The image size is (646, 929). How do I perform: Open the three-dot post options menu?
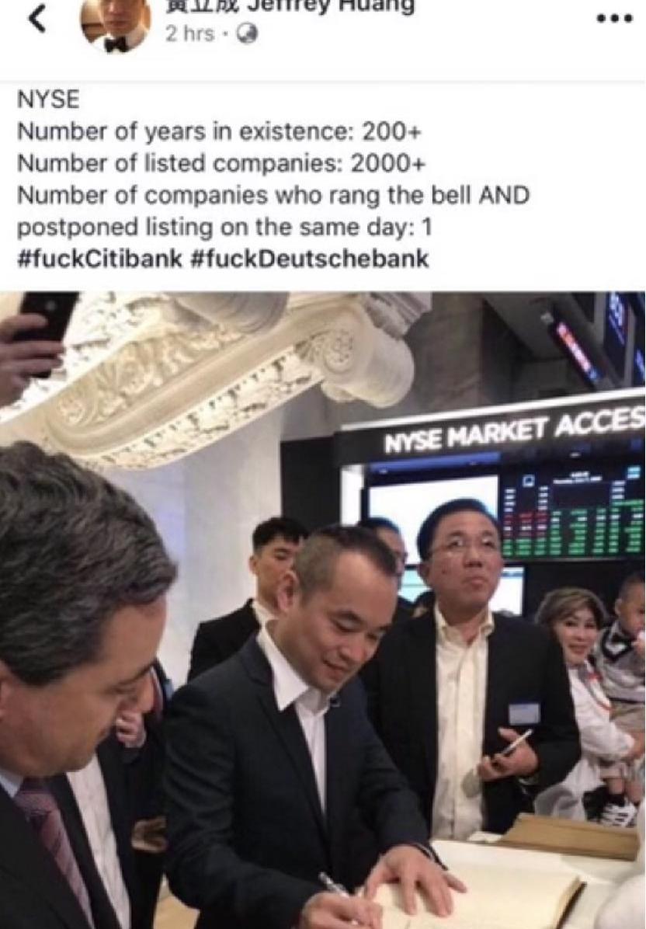coord(615,19)
